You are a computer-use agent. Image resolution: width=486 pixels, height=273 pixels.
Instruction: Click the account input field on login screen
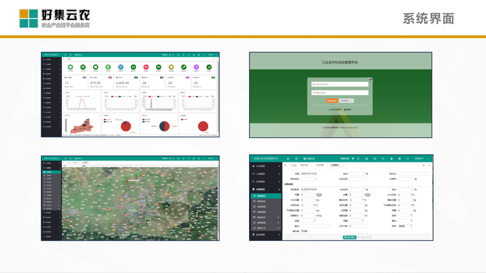(340, 84)
